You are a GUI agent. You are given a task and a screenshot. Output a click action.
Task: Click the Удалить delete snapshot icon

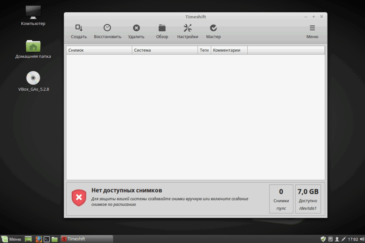tap(136, 28)
